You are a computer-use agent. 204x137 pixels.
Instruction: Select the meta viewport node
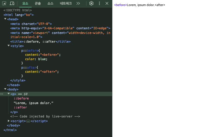click(x=60, y=35)
